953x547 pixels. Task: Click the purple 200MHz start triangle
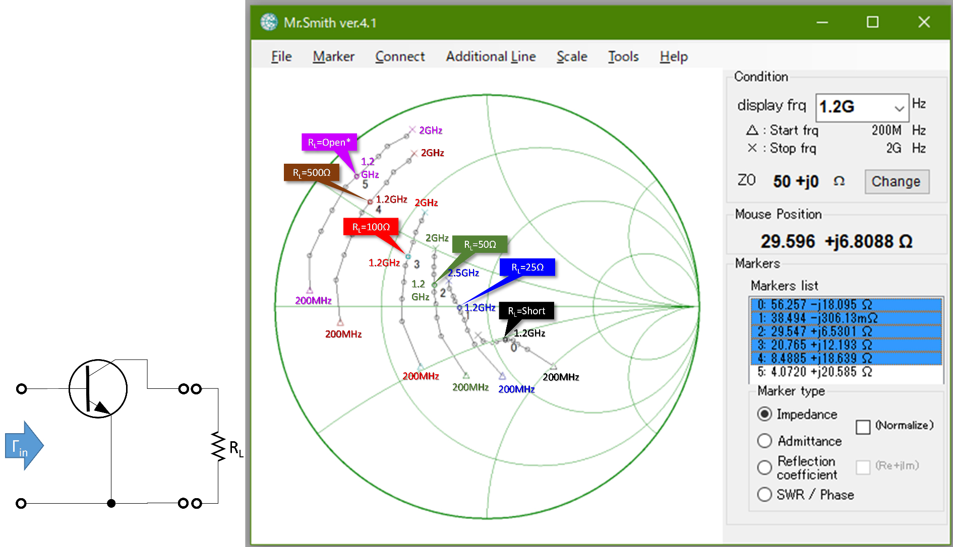pyautogui.click(x=310, y=290)
